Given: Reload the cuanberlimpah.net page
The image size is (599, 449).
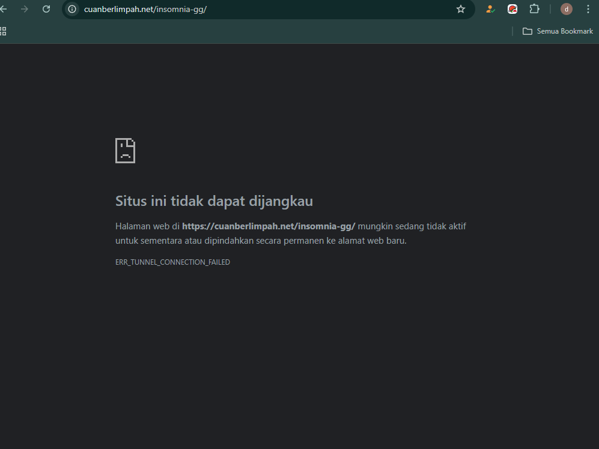Looking at the screenshot, I should coord(46,9).
